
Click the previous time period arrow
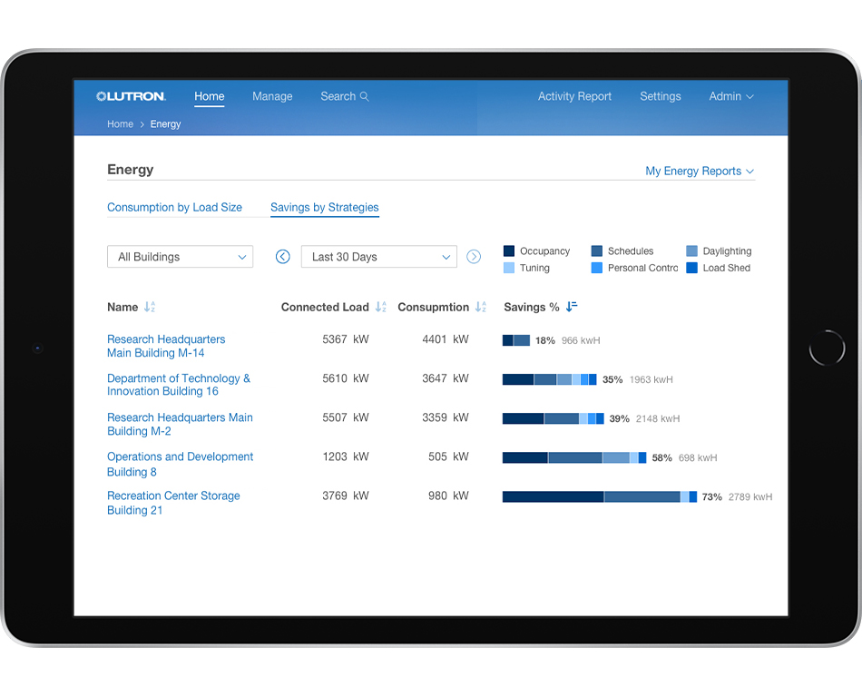(x=282, y=257)
